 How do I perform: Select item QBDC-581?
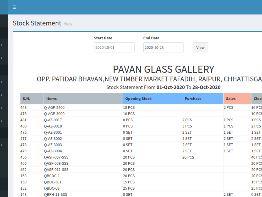coord(53,182)
